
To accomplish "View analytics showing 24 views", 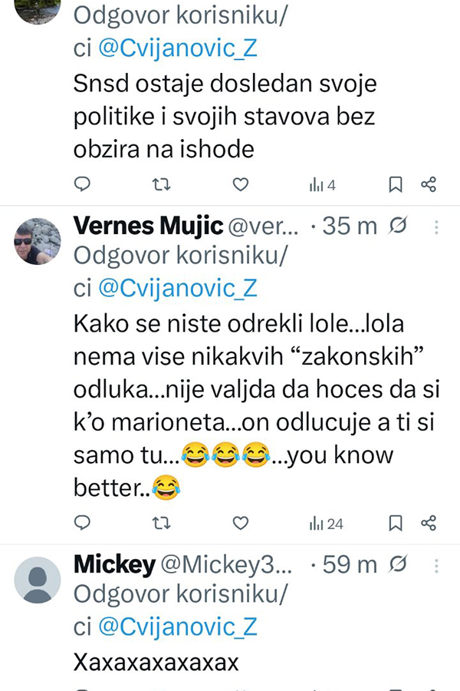I will [x=326, y=524].
